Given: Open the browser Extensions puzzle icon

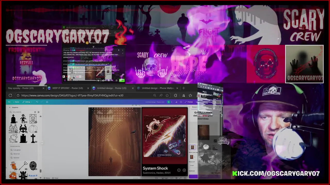Looking at the screenshot, I should [176, 95].
